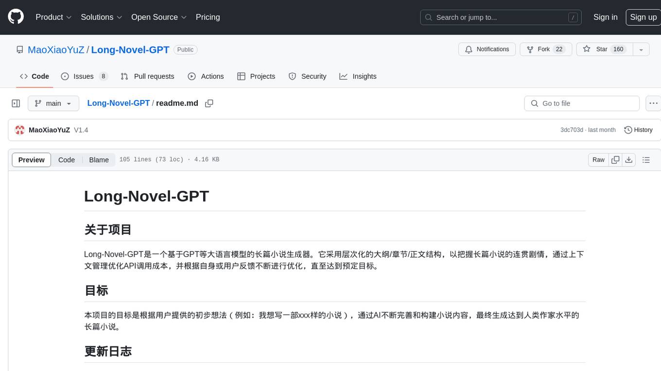Expand the file tree side panel
Screen dimensions: 661x371
[16, 103]
